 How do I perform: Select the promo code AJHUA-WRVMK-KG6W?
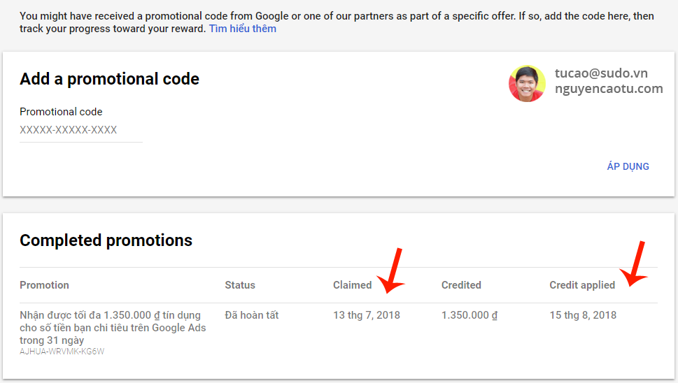pos(62,352)
